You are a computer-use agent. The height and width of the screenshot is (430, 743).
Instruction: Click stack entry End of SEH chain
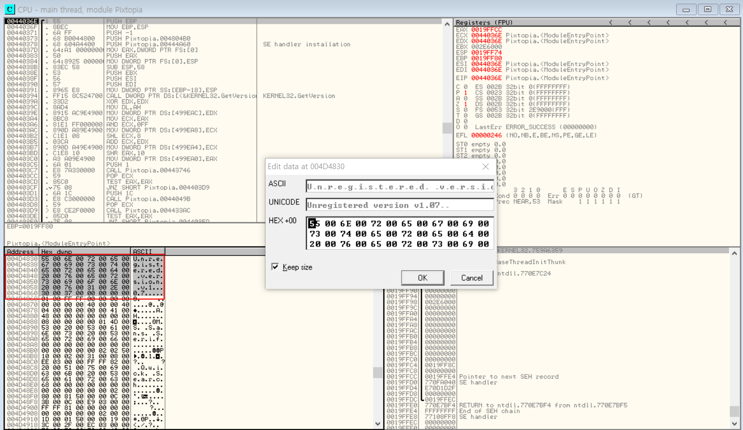pyautogui.click(x=490, y=411)
